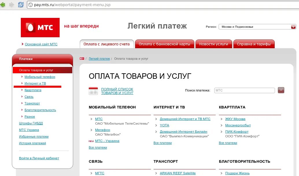
Task: Open sidebar Связь link
Action: (x=29, y=97)
